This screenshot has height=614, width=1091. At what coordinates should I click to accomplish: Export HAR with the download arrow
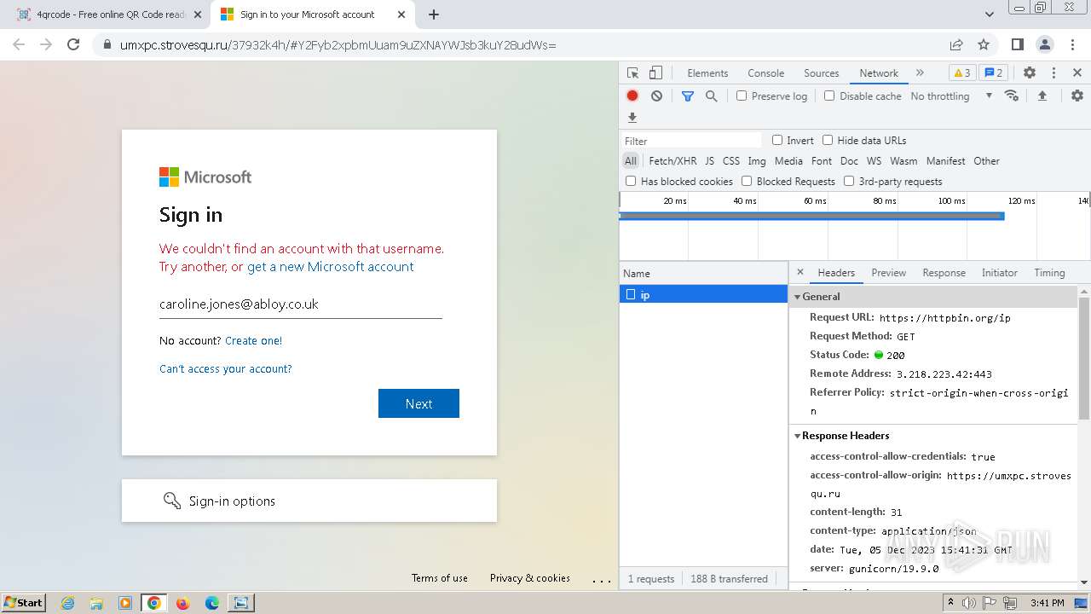pyautogui.click(x=632, y=118)
